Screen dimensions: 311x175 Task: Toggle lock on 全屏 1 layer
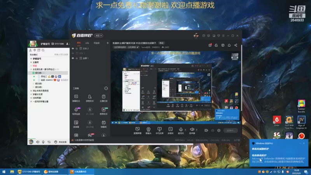pos(77,58)
